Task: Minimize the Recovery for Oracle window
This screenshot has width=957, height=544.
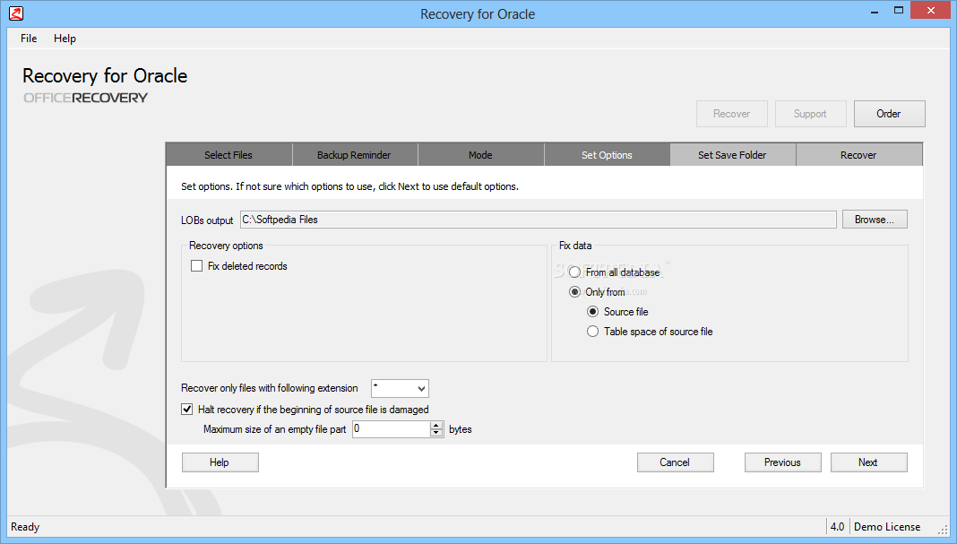Action: [874, 11]
